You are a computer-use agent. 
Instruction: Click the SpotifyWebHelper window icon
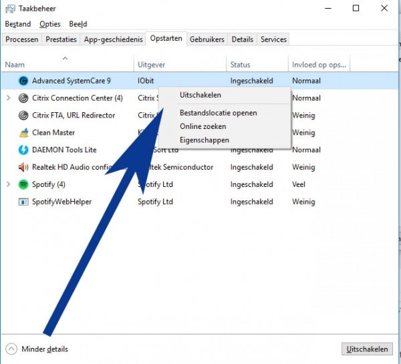[23, 202]
